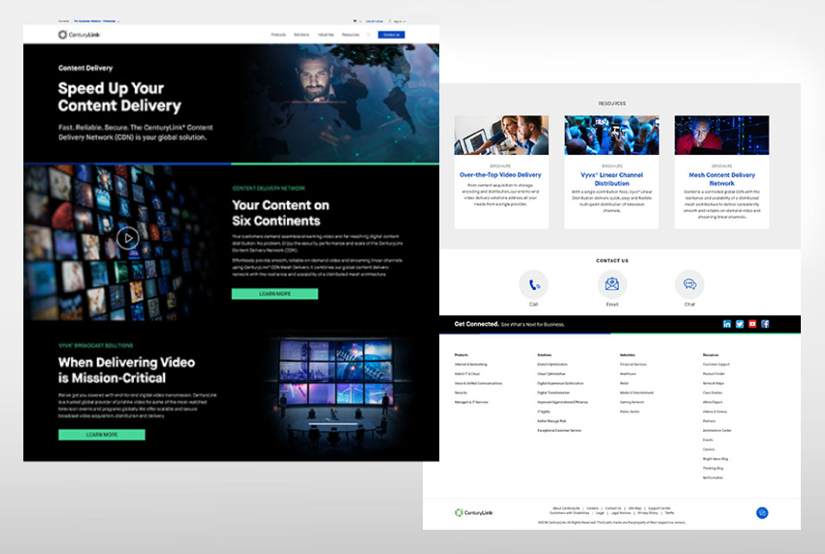
Task: Click Site Map in the footer
Action: (635, 509)
